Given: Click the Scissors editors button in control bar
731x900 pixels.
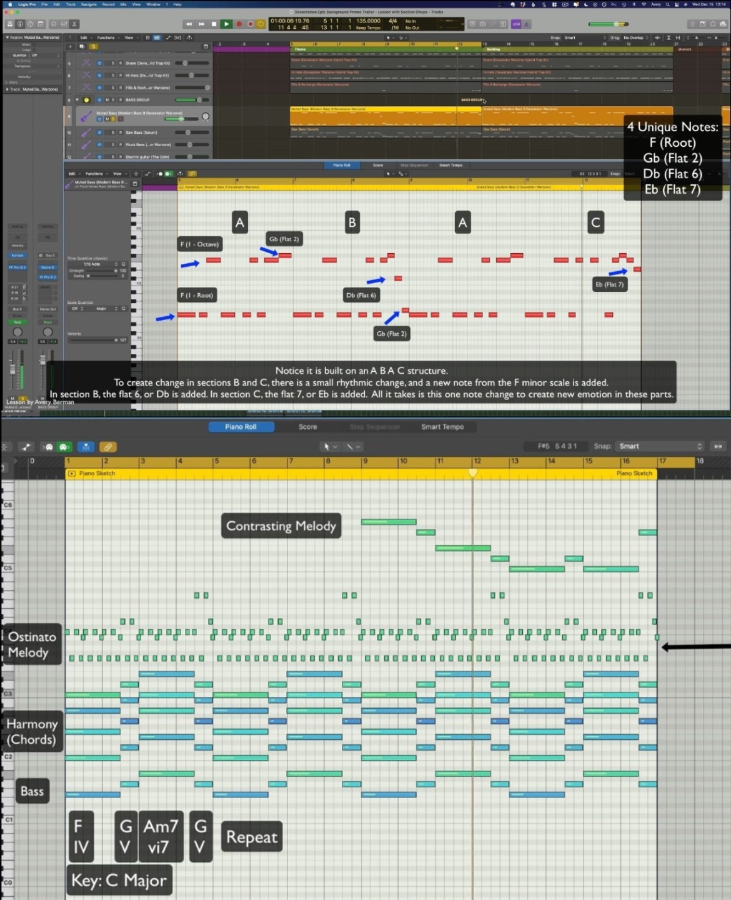Looking at the screenshot, I should [x=74, y=24].
